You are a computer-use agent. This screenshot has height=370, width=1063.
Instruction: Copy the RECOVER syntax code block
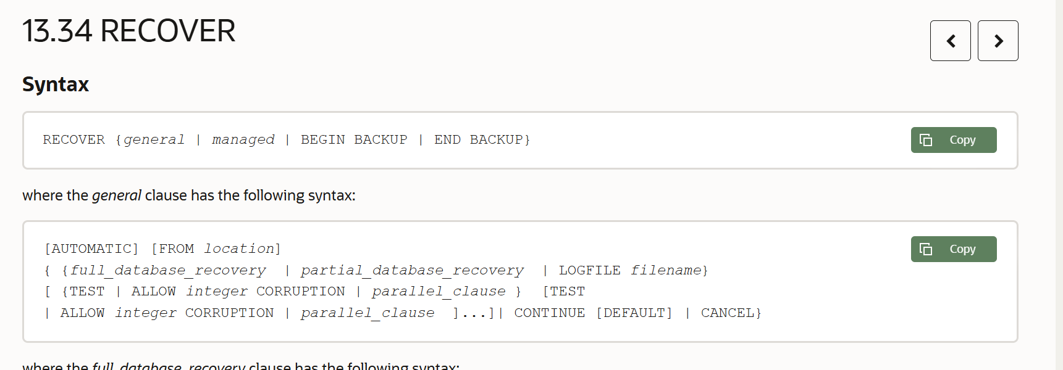[x=953, y=140]
